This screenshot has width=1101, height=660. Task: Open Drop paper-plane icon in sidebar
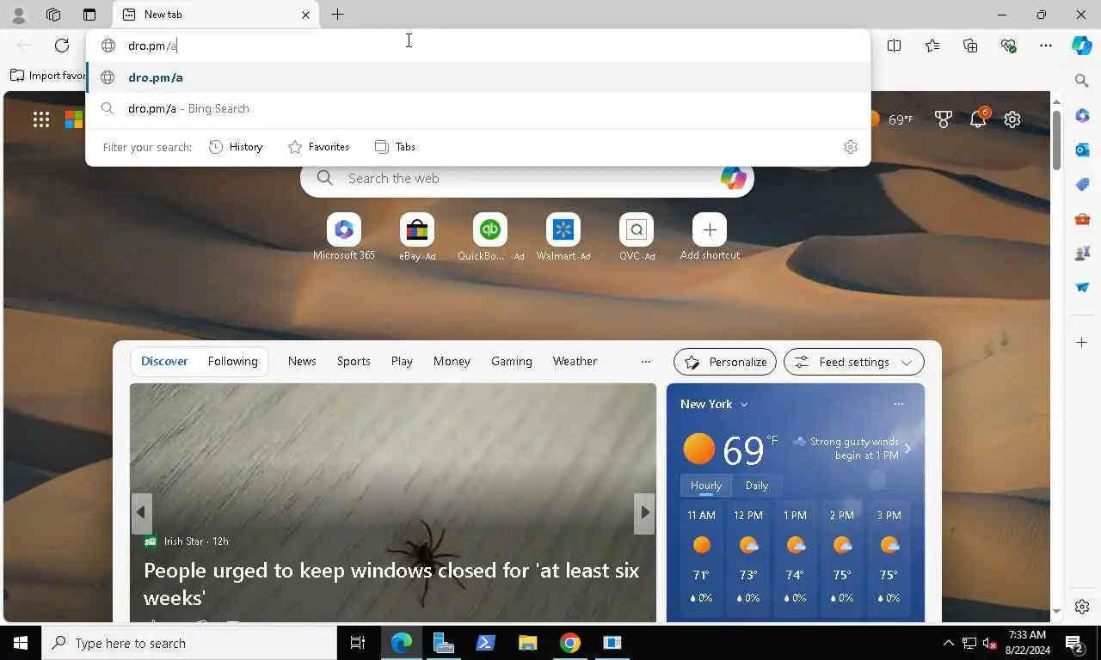(1082, 287)
